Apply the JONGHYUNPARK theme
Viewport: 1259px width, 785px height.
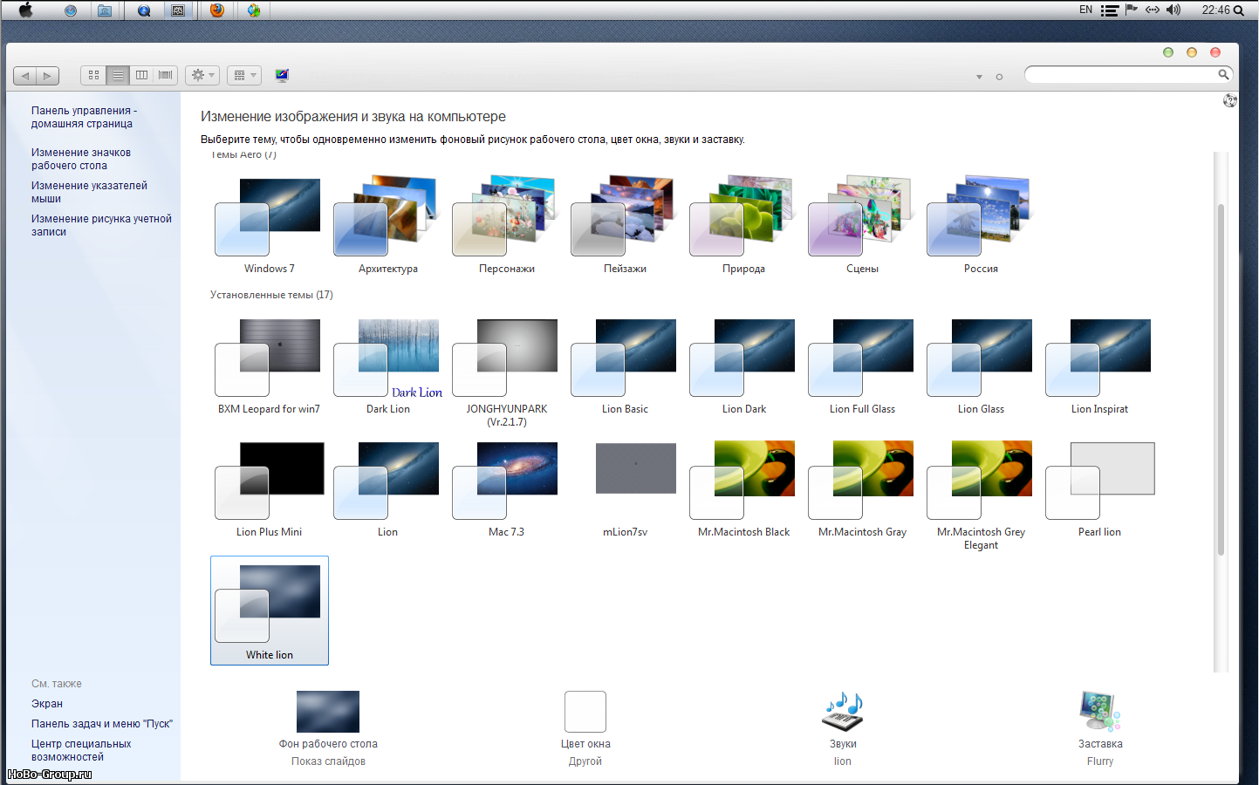(506, 372)
